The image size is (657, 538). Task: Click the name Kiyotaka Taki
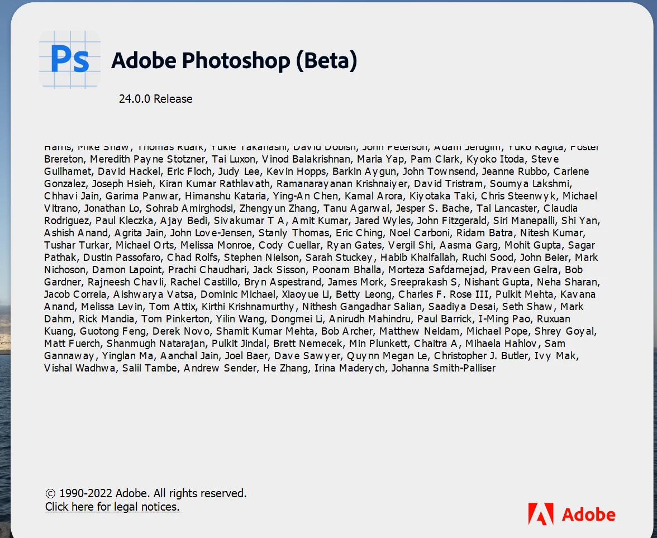click(441, 196)
